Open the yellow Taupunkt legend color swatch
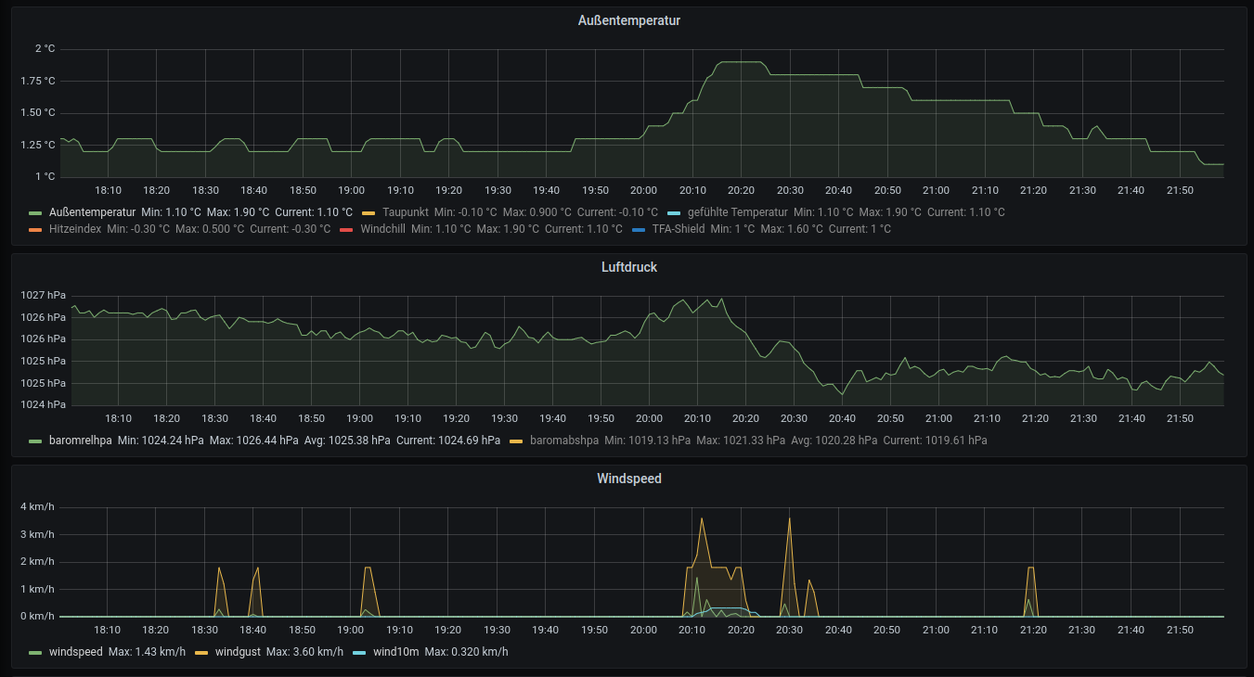 point(368,212)
